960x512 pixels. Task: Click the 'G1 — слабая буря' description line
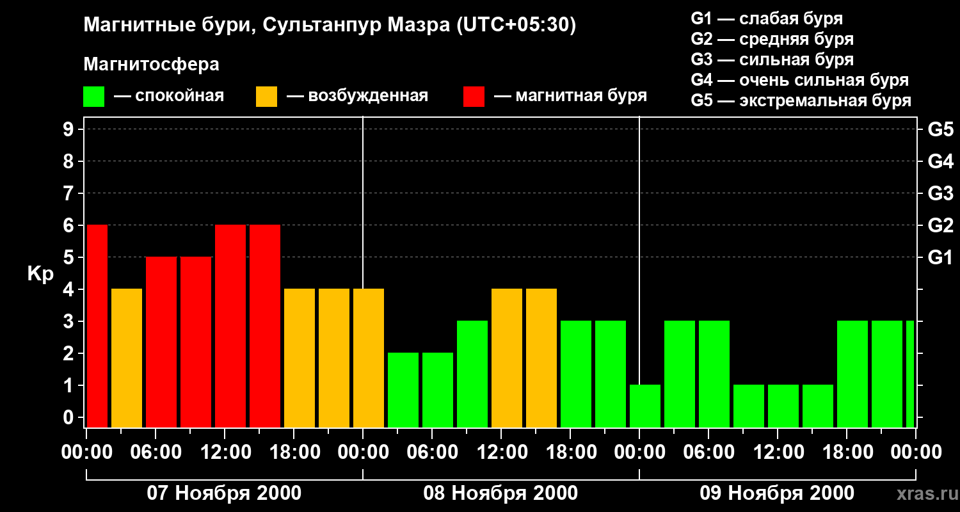tap(767, 19)
